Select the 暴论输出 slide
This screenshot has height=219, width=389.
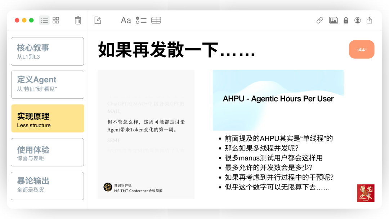[47, 186]
